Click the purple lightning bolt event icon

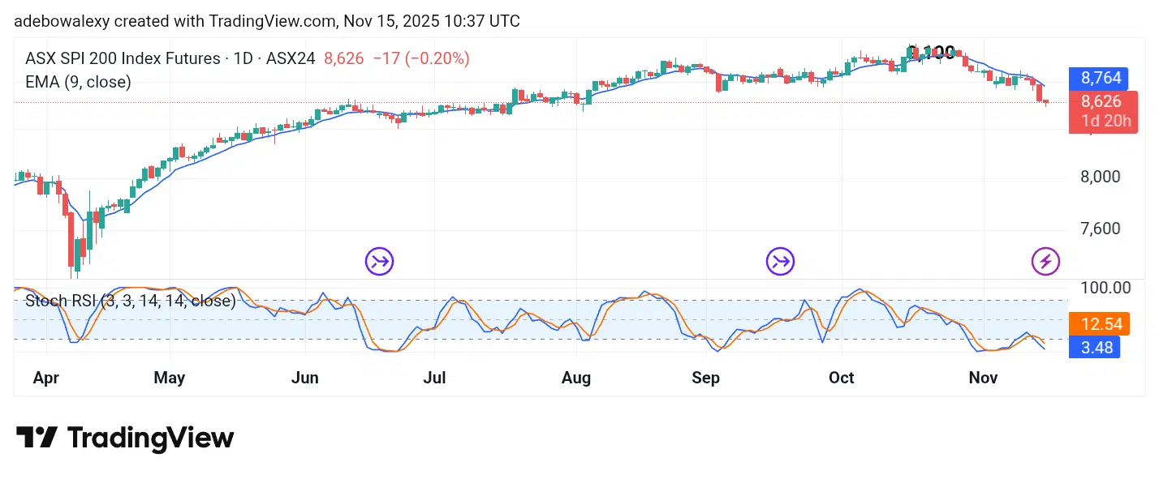(1045, 261)
